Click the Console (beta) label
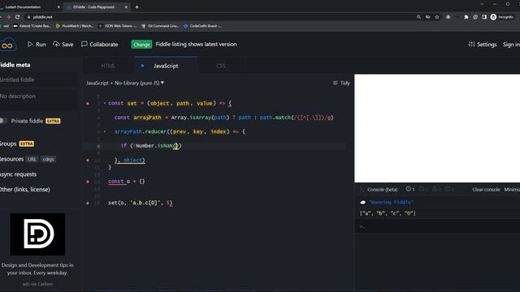The height and width of the screenshot is (292, 520). point(383,190)
